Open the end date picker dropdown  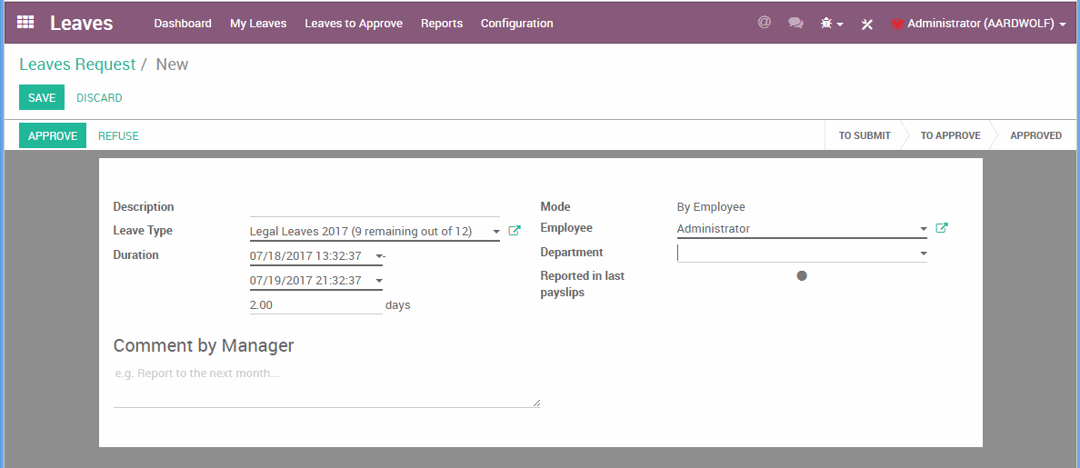[379, 281]
